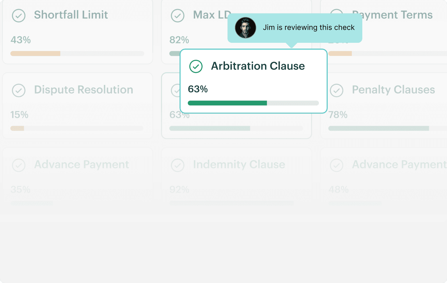Click the Penalty Clauses checkmark icon

click(336, 90)
